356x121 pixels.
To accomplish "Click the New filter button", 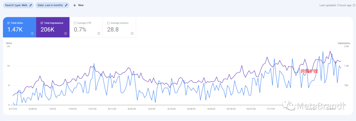I will pos(78,5).
